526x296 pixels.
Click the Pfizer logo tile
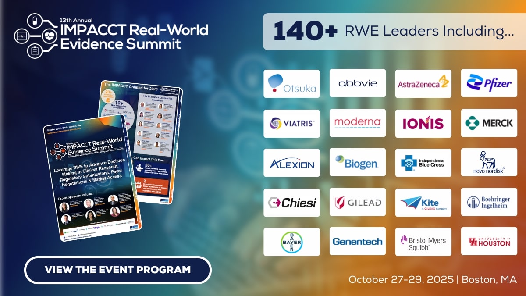pyautogui.click(x=489, y=83)
